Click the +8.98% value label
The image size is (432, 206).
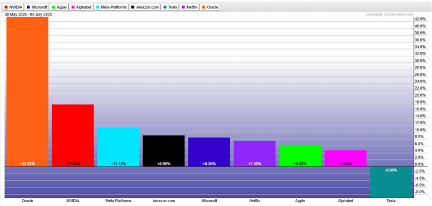[164, 164]
